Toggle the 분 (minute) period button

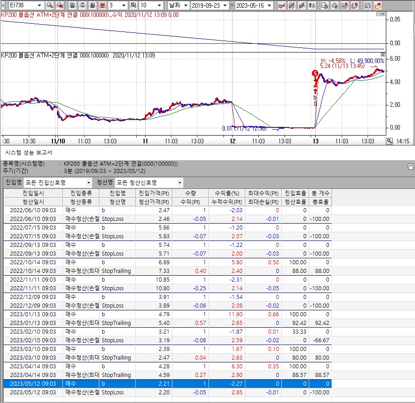102,5
